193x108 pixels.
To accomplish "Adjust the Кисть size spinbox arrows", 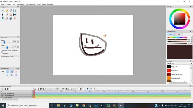I will [18, 42].
